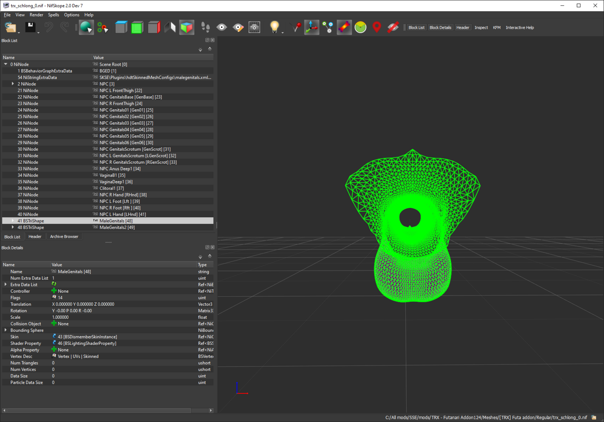This screenshot has width=604, height=422.
Task: Expand the 2 NiNode tree item
Action: click(13, 84)
